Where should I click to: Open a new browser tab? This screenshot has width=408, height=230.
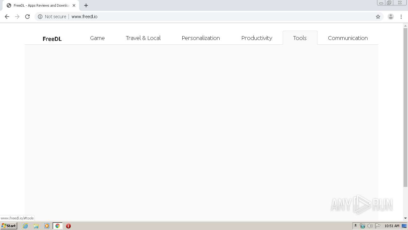point(86,5)
